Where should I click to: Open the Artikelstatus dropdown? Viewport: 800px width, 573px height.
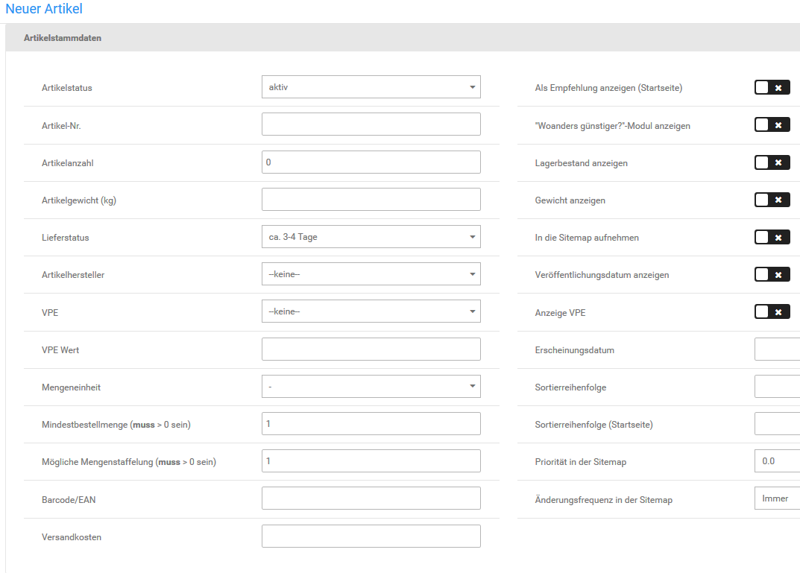coord(371,87)
